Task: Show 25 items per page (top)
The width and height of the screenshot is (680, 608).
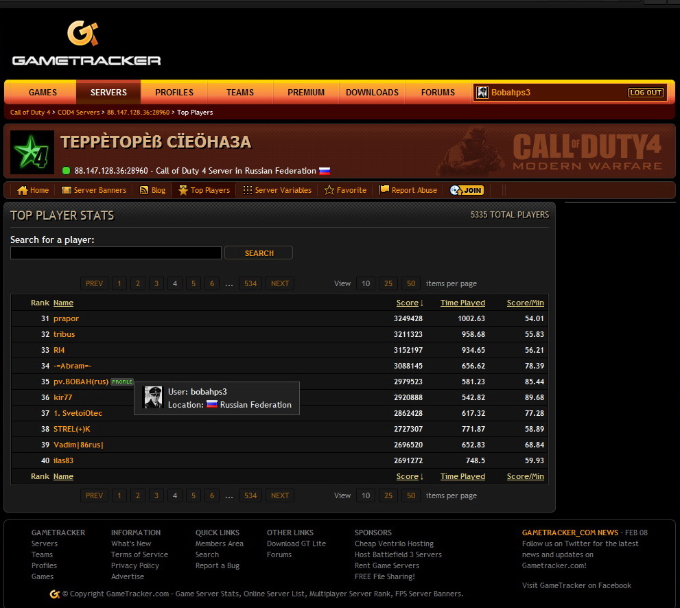Action: click(388, 283)
